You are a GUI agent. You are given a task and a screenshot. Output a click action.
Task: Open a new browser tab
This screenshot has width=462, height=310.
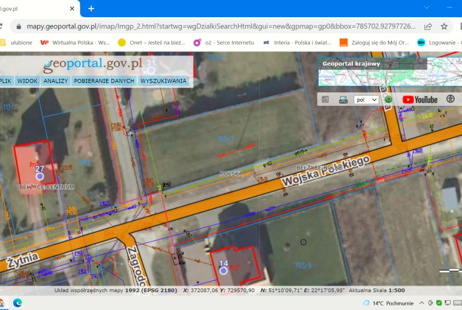click(x=91, y=9)
